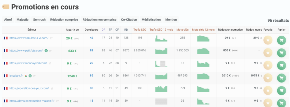Click mondaycbd.com SEO traffic sparkline chart

pos(161,64)
